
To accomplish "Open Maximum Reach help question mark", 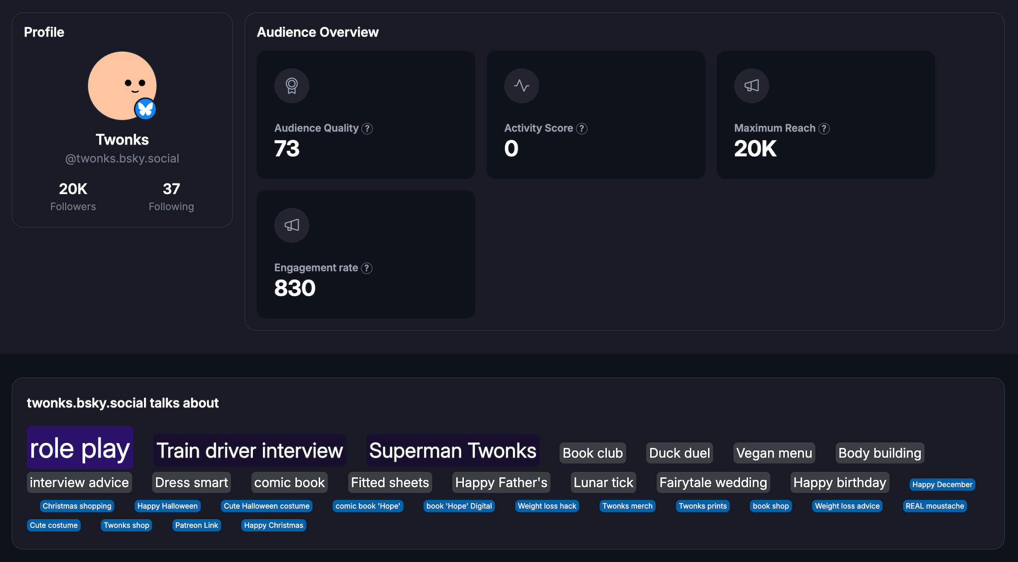I will (x=824, y=129).
